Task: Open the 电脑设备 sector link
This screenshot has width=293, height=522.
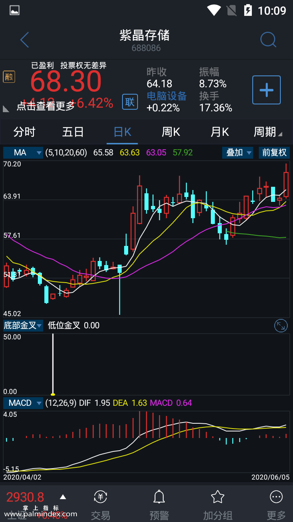Action: [x=166, y=96]
